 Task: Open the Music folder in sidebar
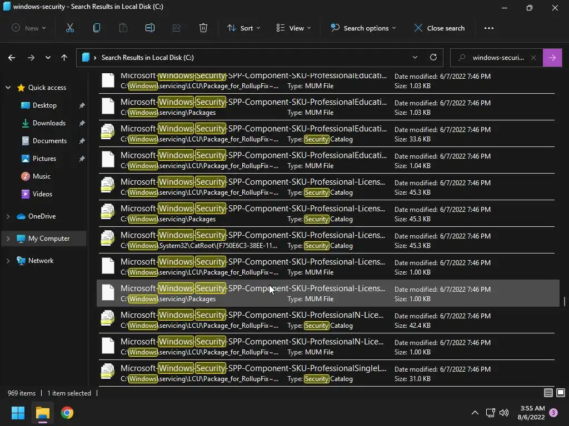coord(41,176)
